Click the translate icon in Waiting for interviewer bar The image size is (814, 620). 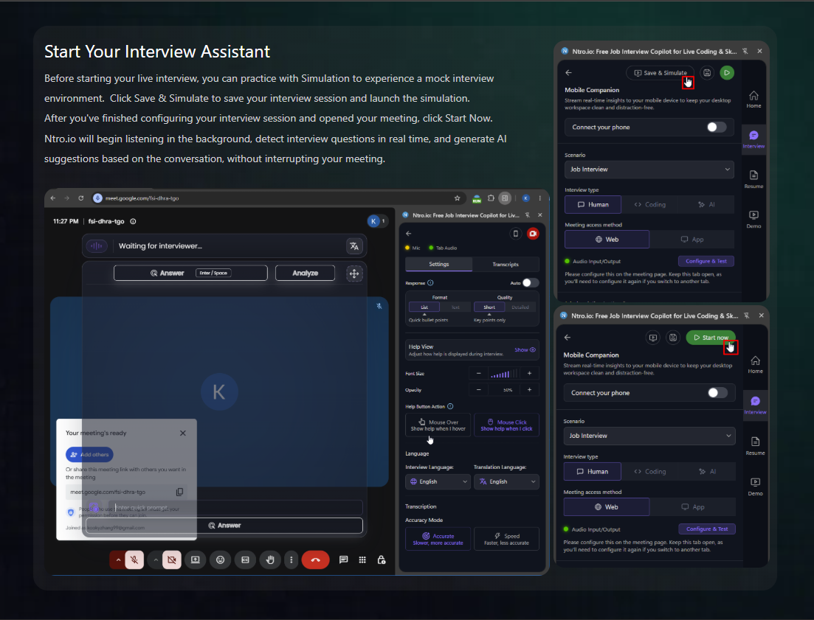354,246
